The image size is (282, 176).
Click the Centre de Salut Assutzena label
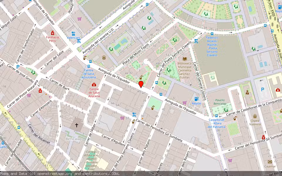tap(89, 74)
